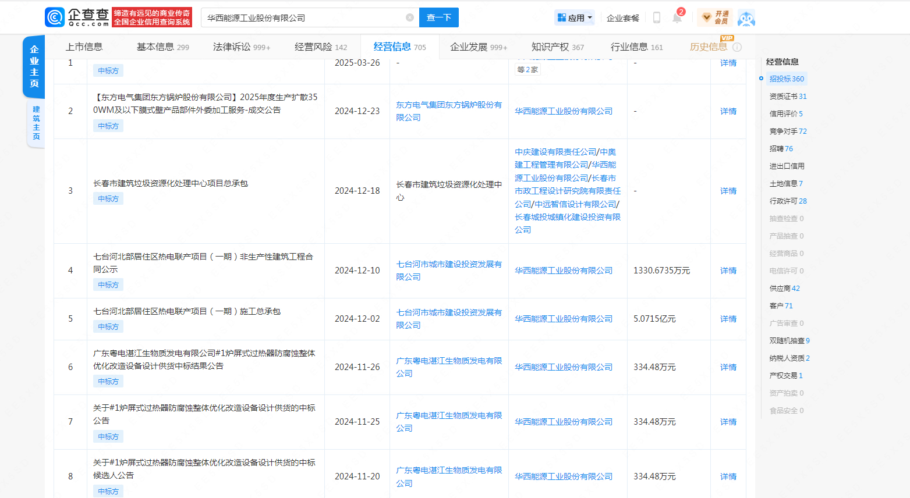
Task: Open 详情 for the 2024-11-25 row
Action: pyautogui.click(x=728, y=422)
